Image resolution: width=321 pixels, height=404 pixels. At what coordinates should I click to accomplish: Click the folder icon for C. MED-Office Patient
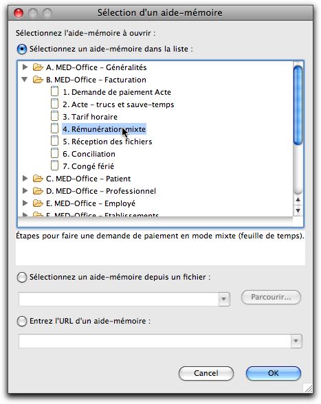[38, 179]
